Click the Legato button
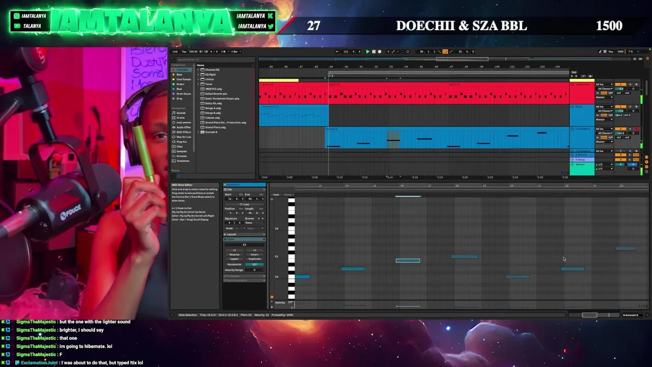The width and height of the screenshot is (652, 367). [x=234, y=259]
